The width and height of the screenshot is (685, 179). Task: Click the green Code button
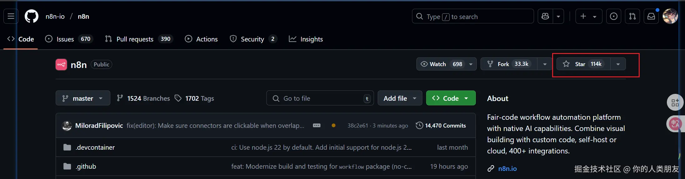451,98
